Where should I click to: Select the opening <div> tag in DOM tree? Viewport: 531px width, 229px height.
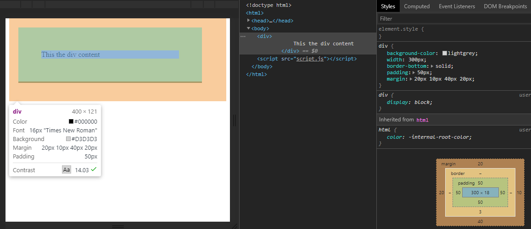[x=264, y=36]
